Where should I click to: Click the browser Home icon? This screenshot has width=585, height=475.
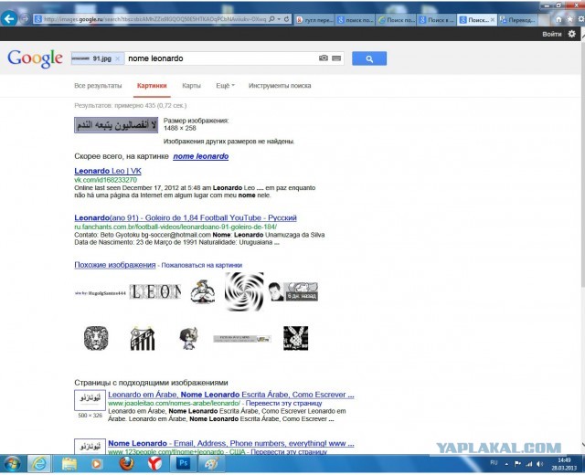(x=558, y=19)
